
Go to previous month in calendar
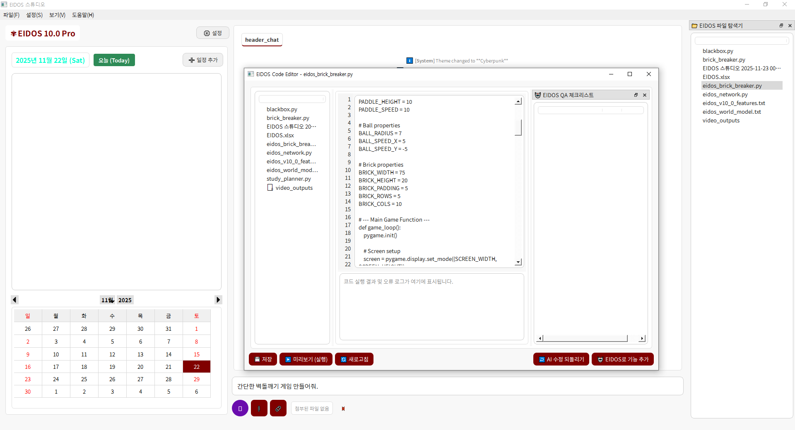[x=14, y=299]
